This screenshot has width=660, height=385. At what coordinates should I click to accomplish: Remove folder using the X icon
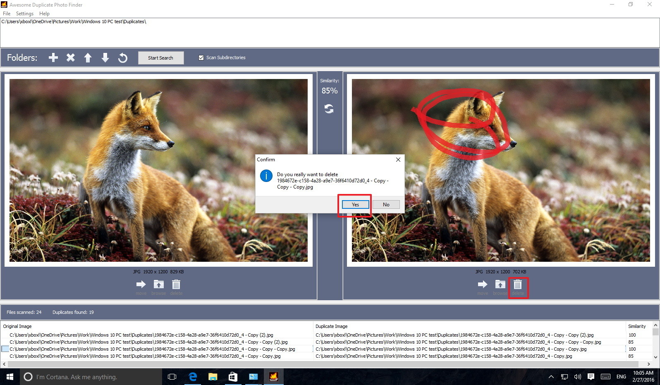71,57
